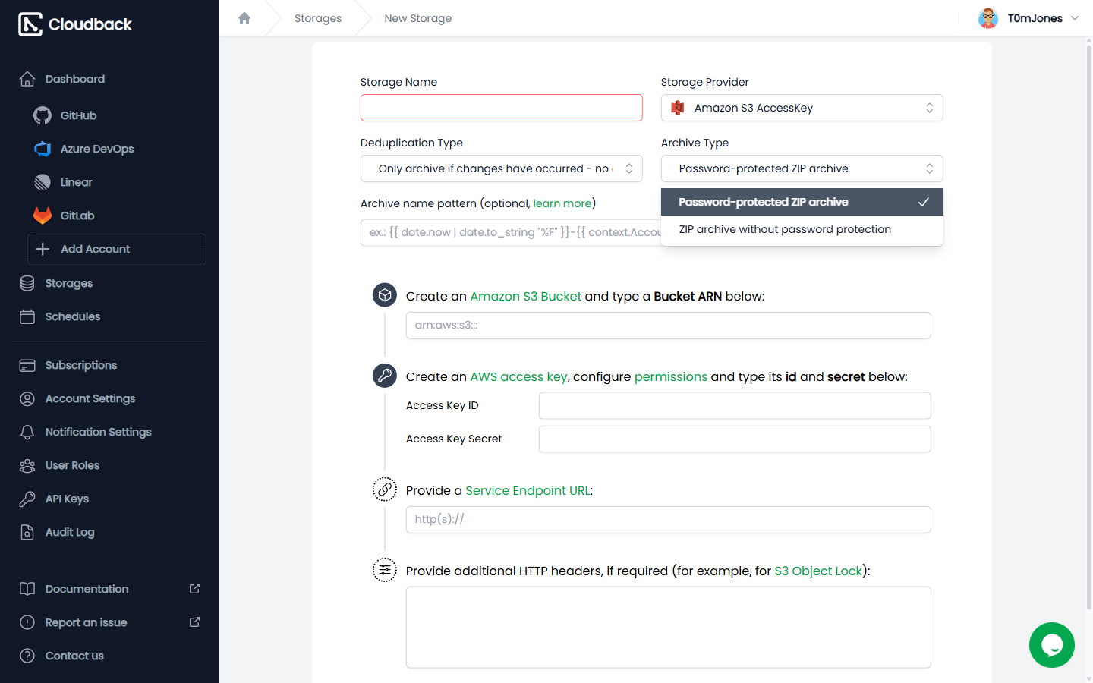Viewport: 1093px width, 683px height.
Task: Click the Bucket ARN input field
Action: [x=668, y=326]
